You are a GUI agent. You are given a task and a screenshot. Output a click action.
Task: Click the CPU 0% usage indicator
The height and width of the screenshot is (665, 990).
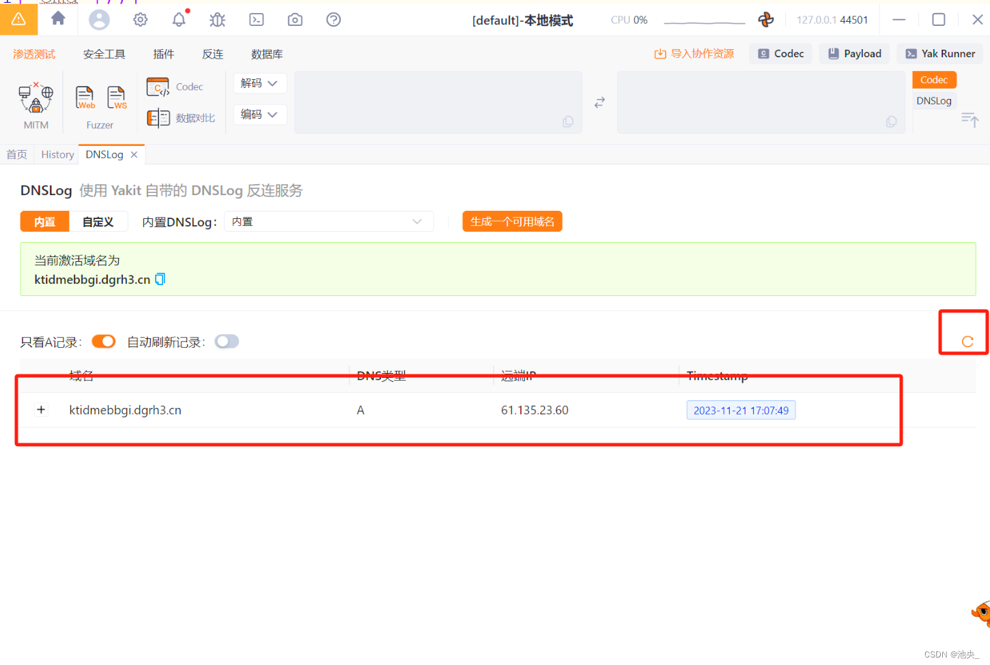point(629,20)
